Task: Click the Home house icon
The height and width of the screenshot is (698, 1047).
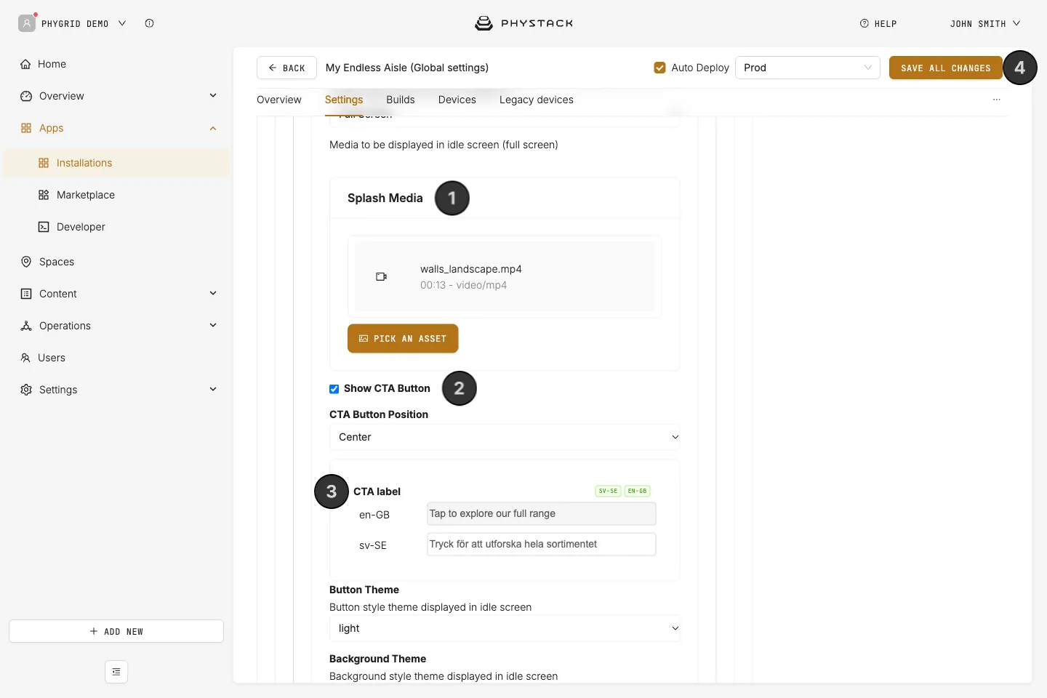Action: pyautogui.click(x=25, y=64)
